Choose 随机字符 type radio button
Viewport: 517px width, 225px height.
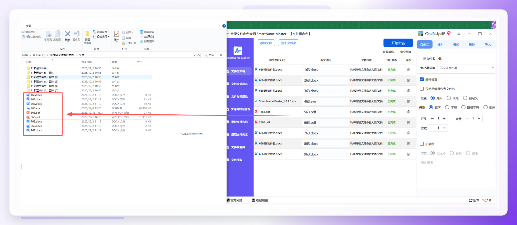click(x=463, y=107)
